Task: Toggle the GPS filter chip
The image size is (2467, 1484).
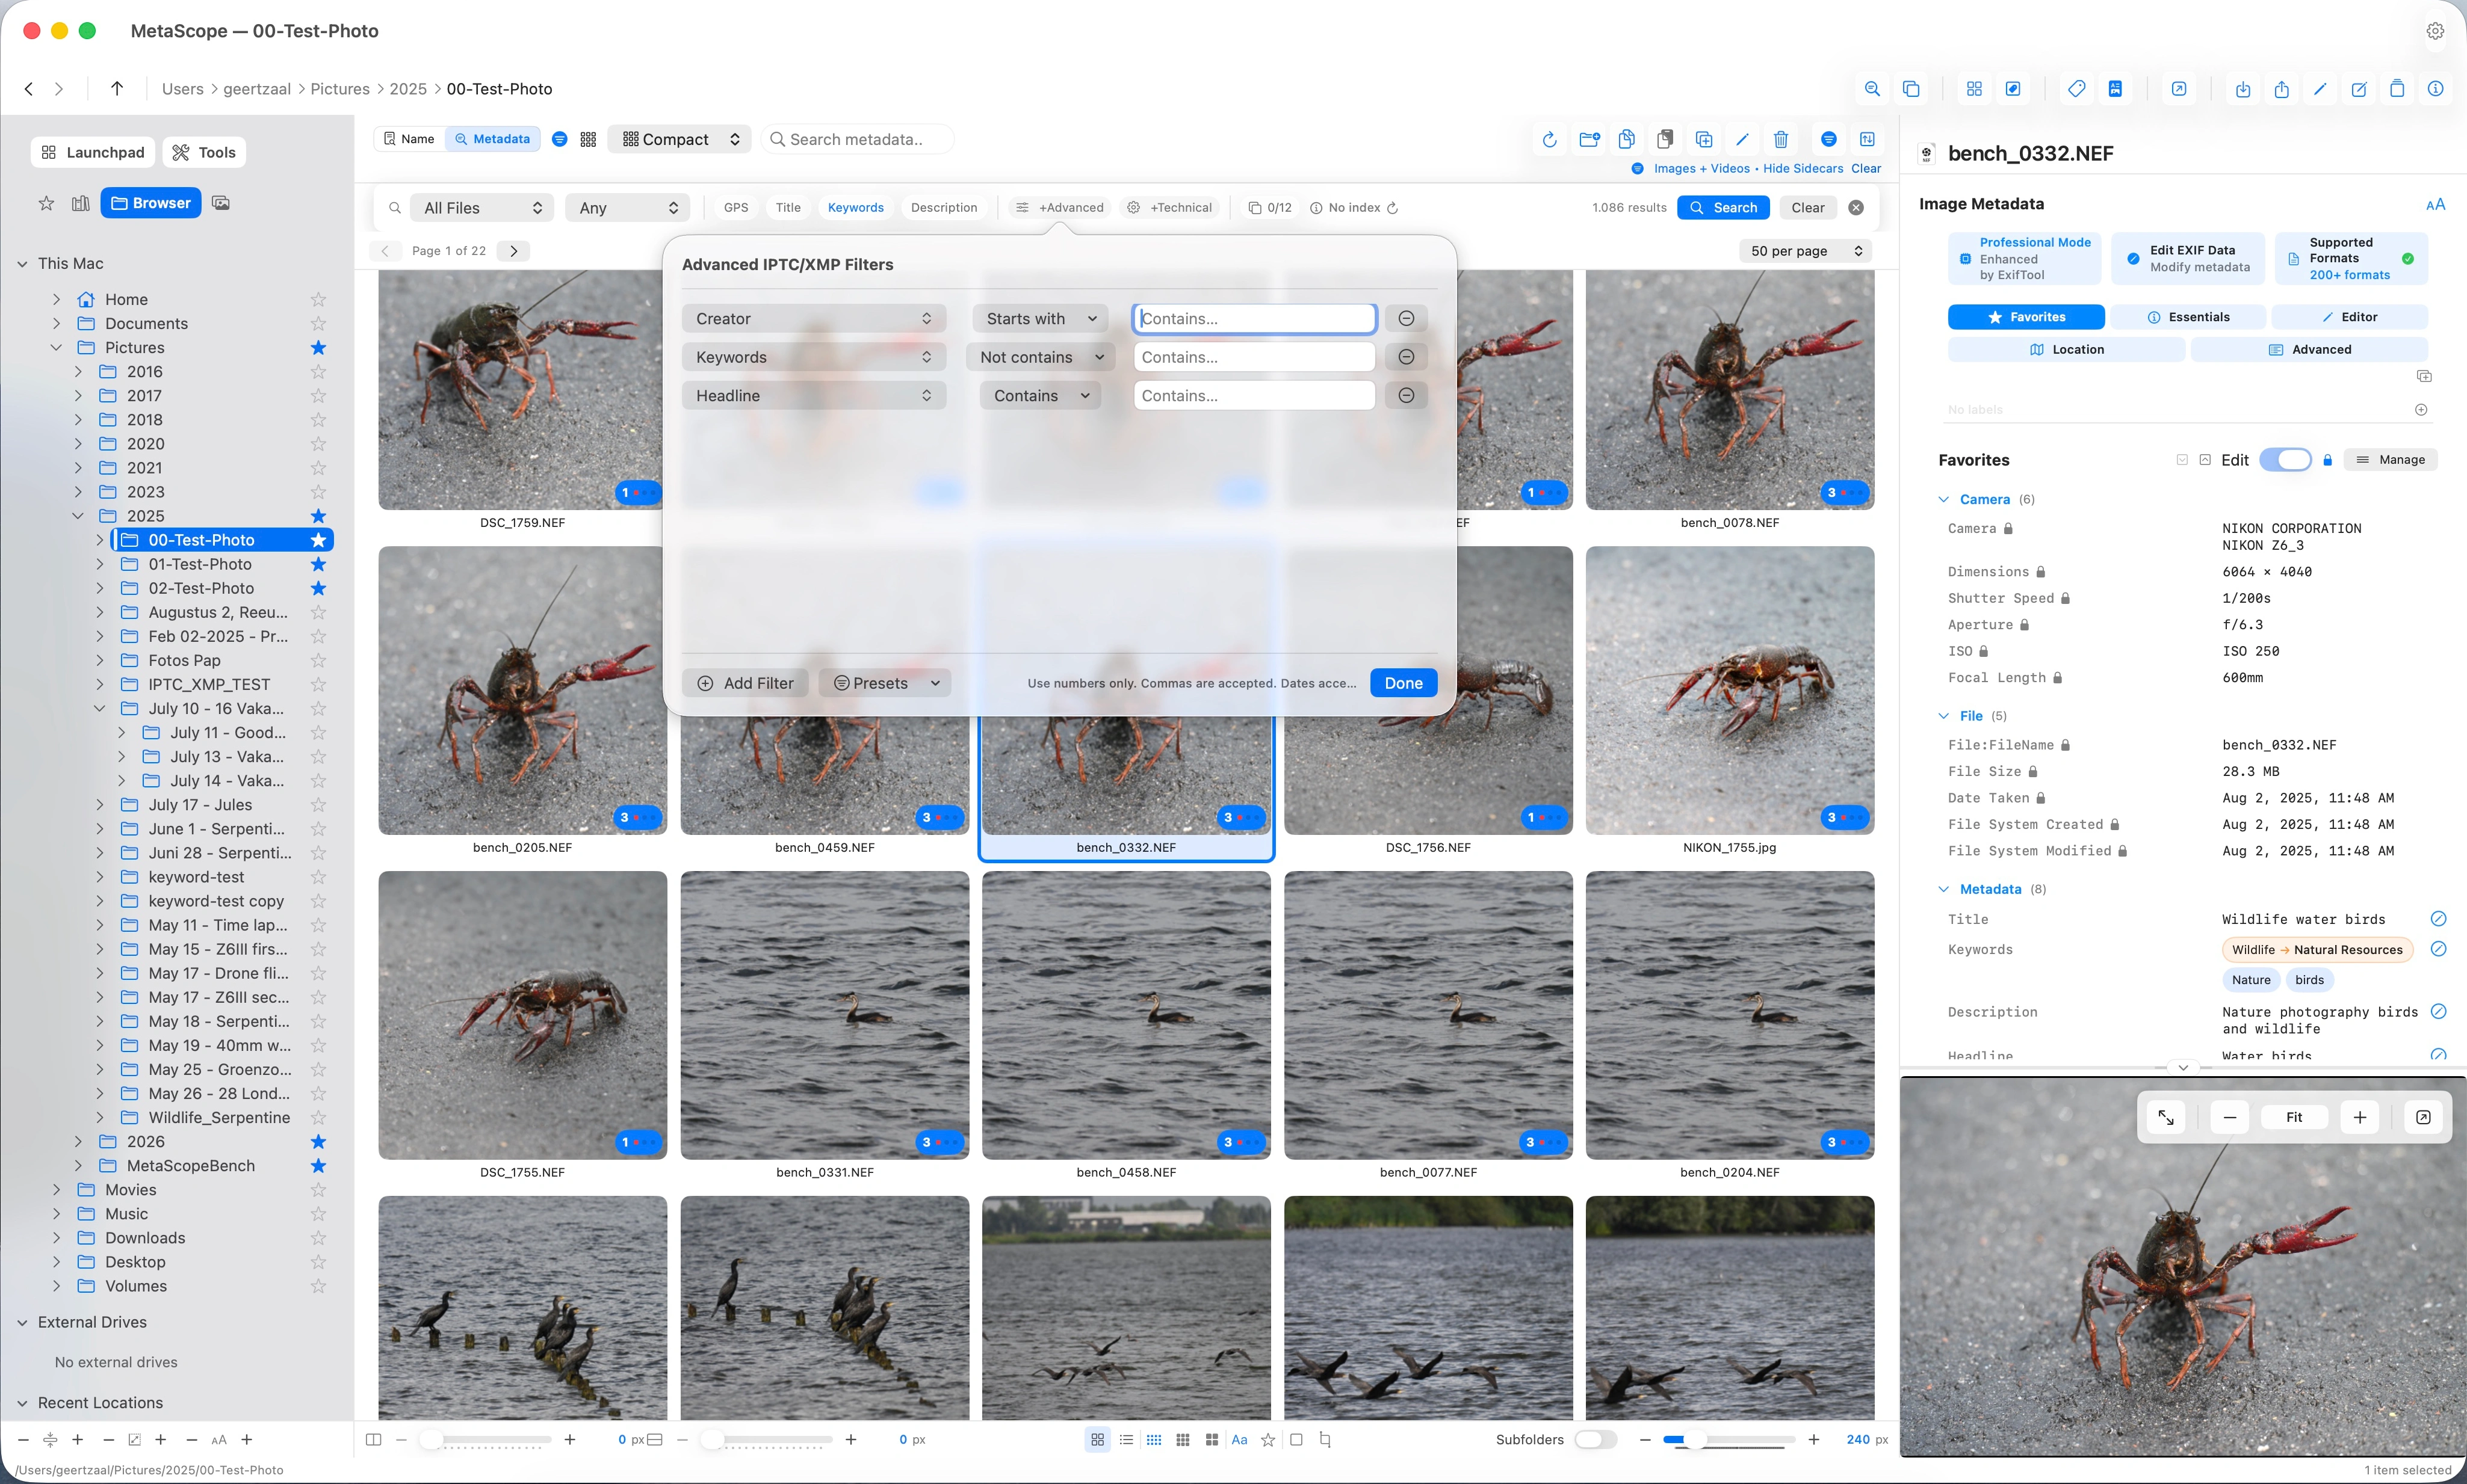Action: point(736,208)
